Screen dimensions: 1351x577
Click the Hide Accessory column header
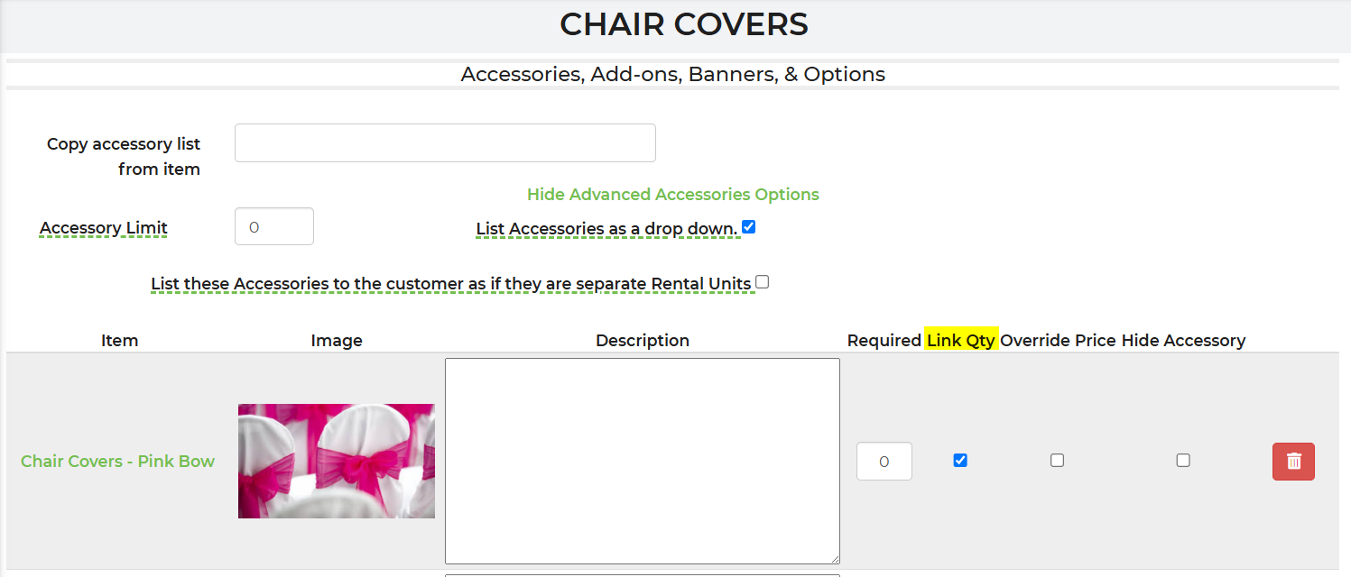[x=1183, y=340]
